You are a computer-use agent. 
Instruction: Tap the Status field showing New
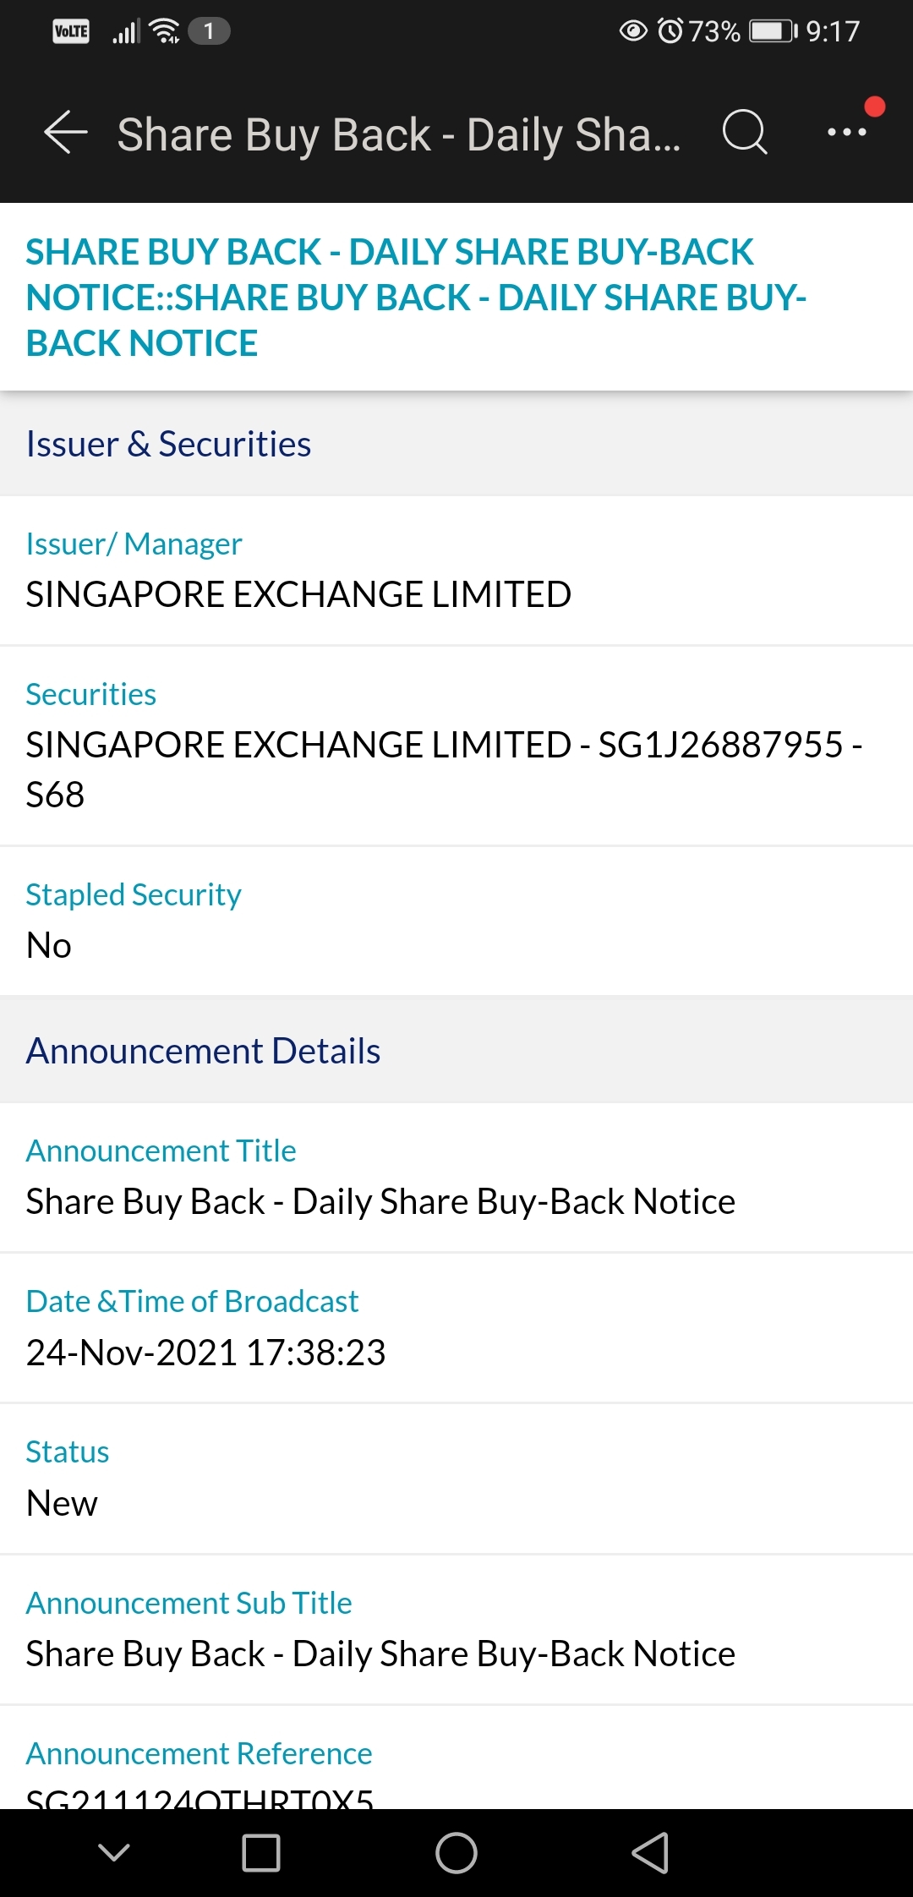tap(62, 1503)
